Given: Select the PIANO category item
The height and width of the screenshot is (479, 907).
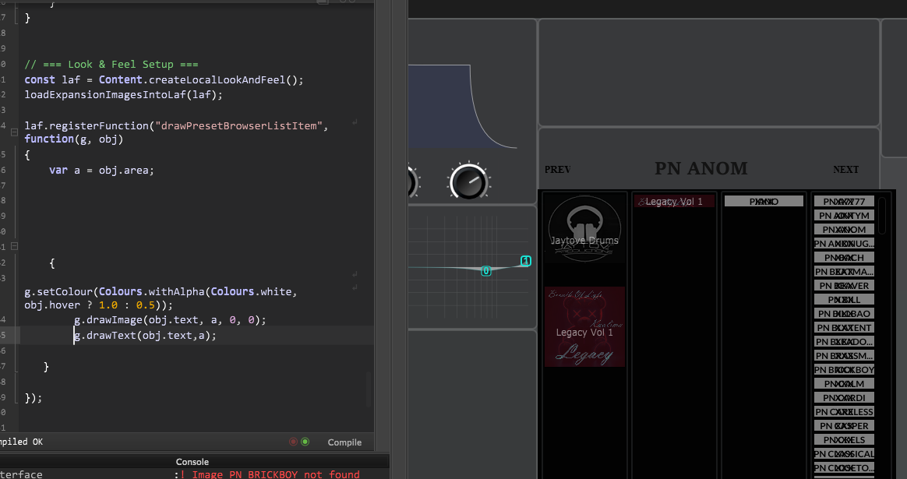Looking at the screenshot, I should [764, 202].
